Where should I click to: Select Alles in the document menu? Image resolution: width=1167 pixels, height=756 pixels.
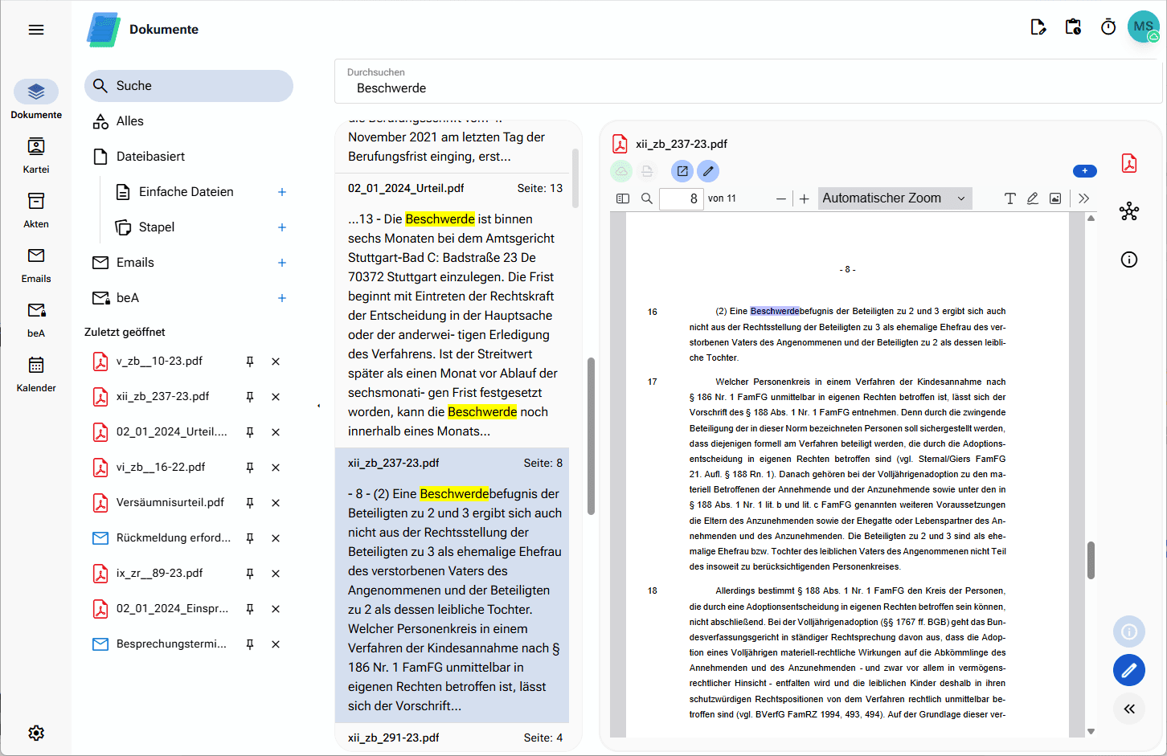(x=189, y=121)
